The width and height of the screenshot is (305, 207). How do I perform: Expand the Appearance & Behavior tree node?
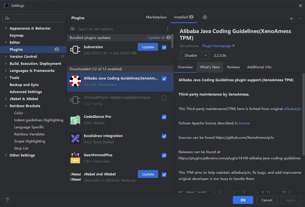[6, 28]
